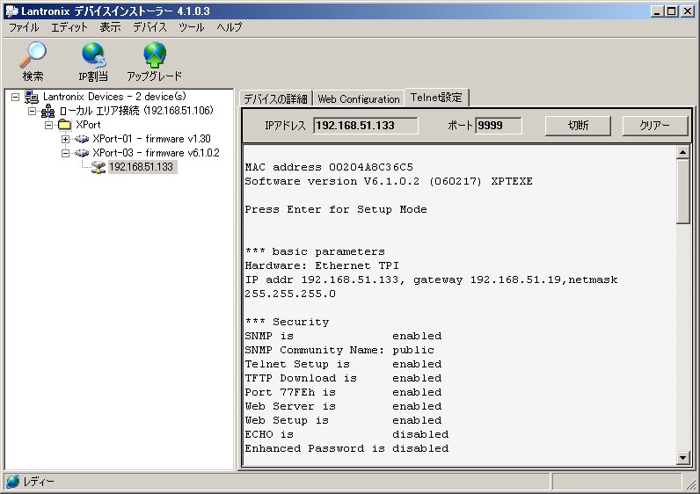Viewport: 700px width, 494px height.
Task: Click the telnet output scrollbar down arrow
Action: (x=682, y=458)
